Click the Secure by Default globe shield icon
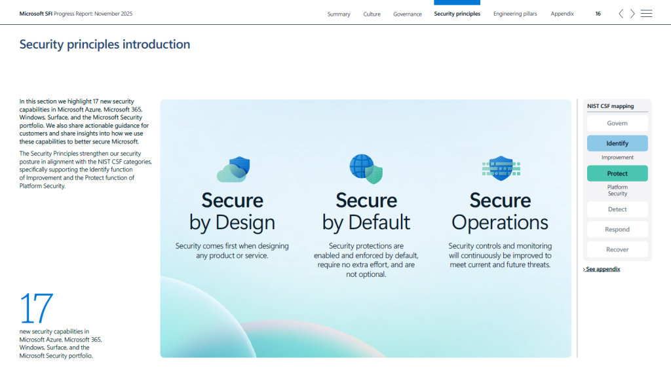Screen dimensions: 671x377 coord(366,169)
